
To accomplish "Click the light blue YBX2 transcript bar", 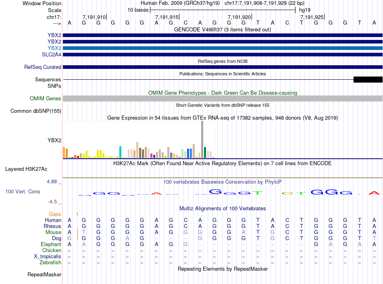I will pos(223,48).
